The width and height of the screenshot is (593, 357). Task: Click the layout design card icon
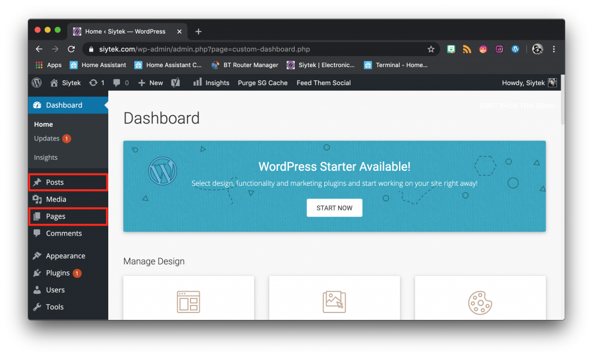pos(188,302)
